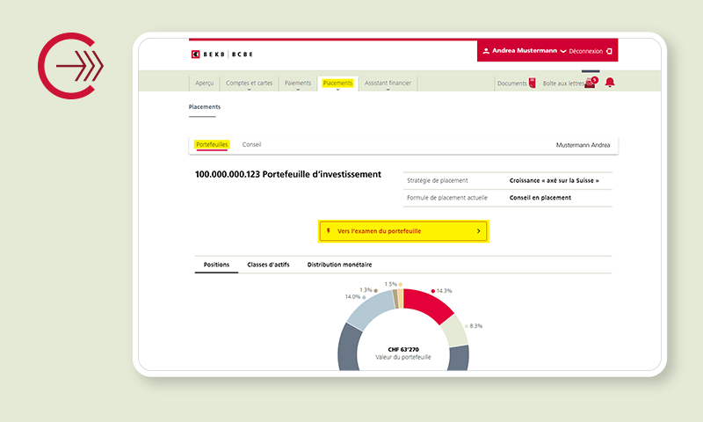Viewport: 703px width, 422px height.
Task: Go to the Aperçu tab
Action: click(x=204, y=84)
